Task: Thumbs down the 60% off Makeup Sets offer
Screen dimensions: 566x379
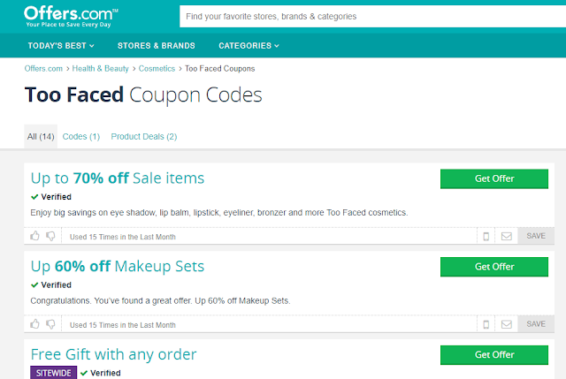Action: pos(50,324)
